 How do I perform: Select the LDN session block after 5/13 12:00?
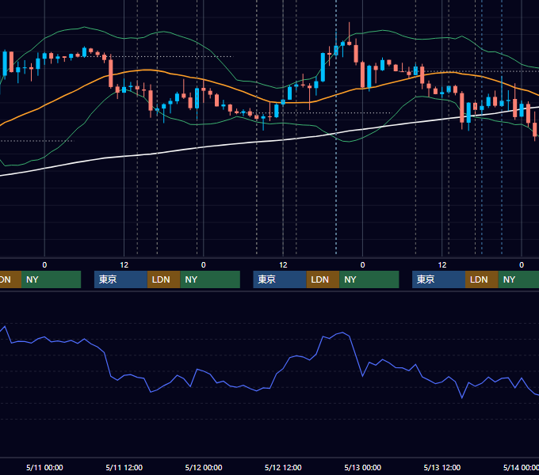point(482,279)
